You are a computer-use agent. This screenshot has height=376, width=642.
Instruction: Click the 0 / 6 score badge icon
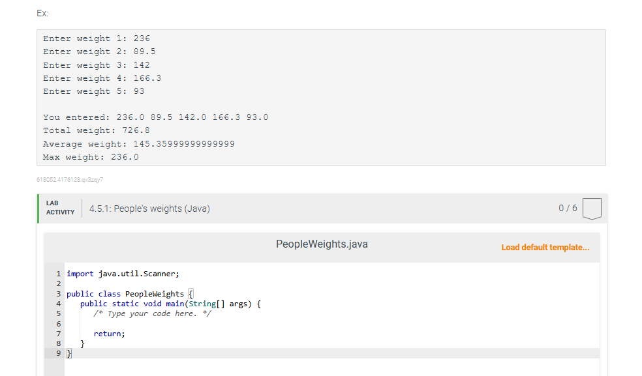(x=592, y=209)
